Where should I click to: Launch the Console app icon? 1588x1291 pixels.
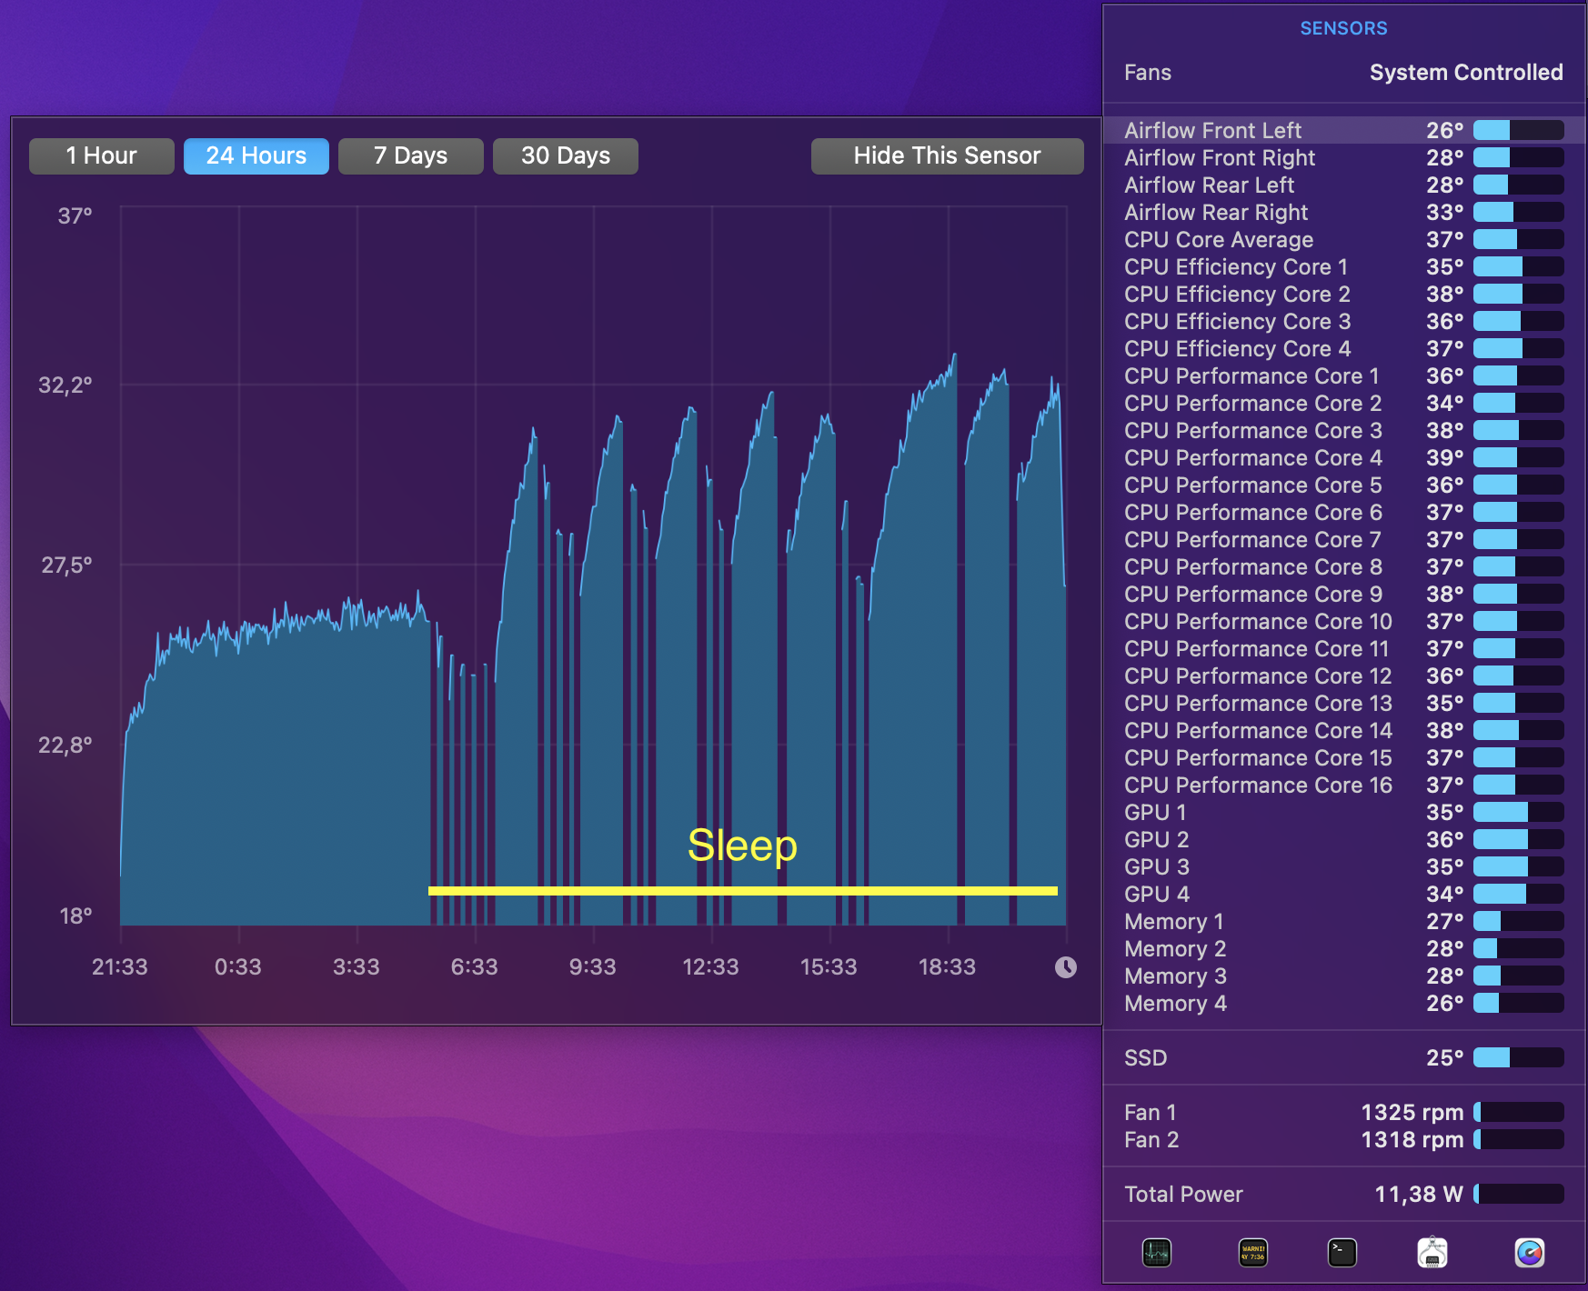click(1253, 1253)
